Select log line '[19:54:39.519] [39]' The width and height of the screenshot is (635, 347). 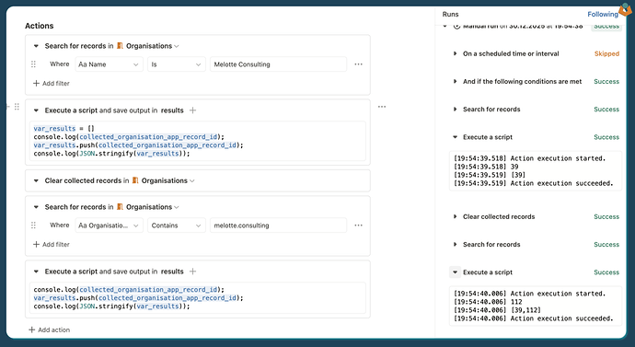click(x=490, y=175)
